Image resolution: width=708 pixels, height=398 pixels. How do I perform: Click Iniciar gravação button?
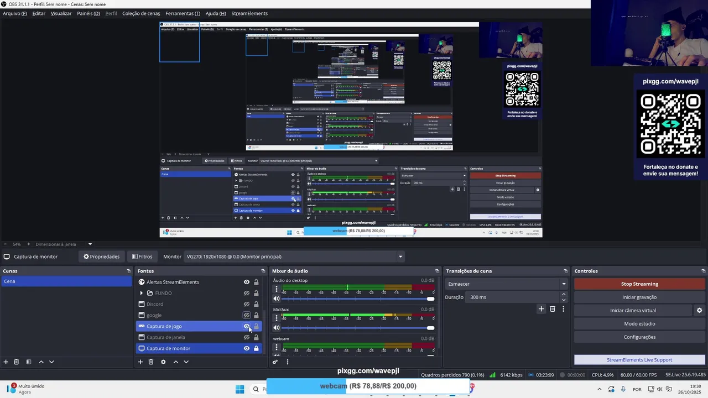639,297
